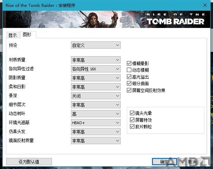
Task: Disable the 屏幕空间反射效果 checkbox
Action: point(129,90)
